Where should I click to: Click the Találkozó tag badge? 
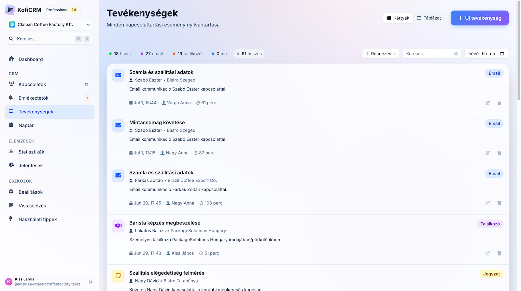point(490,224)
